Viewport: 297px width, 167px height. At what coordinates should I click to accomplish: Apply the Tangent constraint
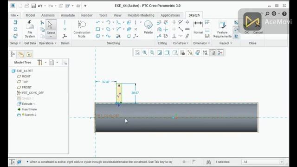[181, 22]
